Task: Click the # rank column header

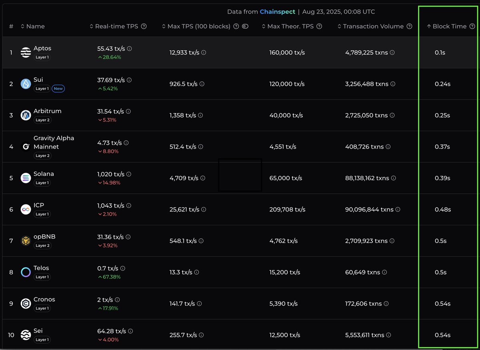Action: (11, 26)
